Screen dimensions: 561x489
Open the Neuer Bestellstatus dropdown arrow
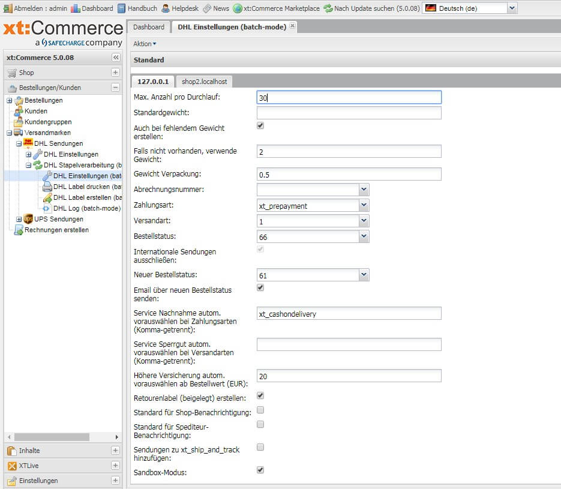(x=364, y=275)
